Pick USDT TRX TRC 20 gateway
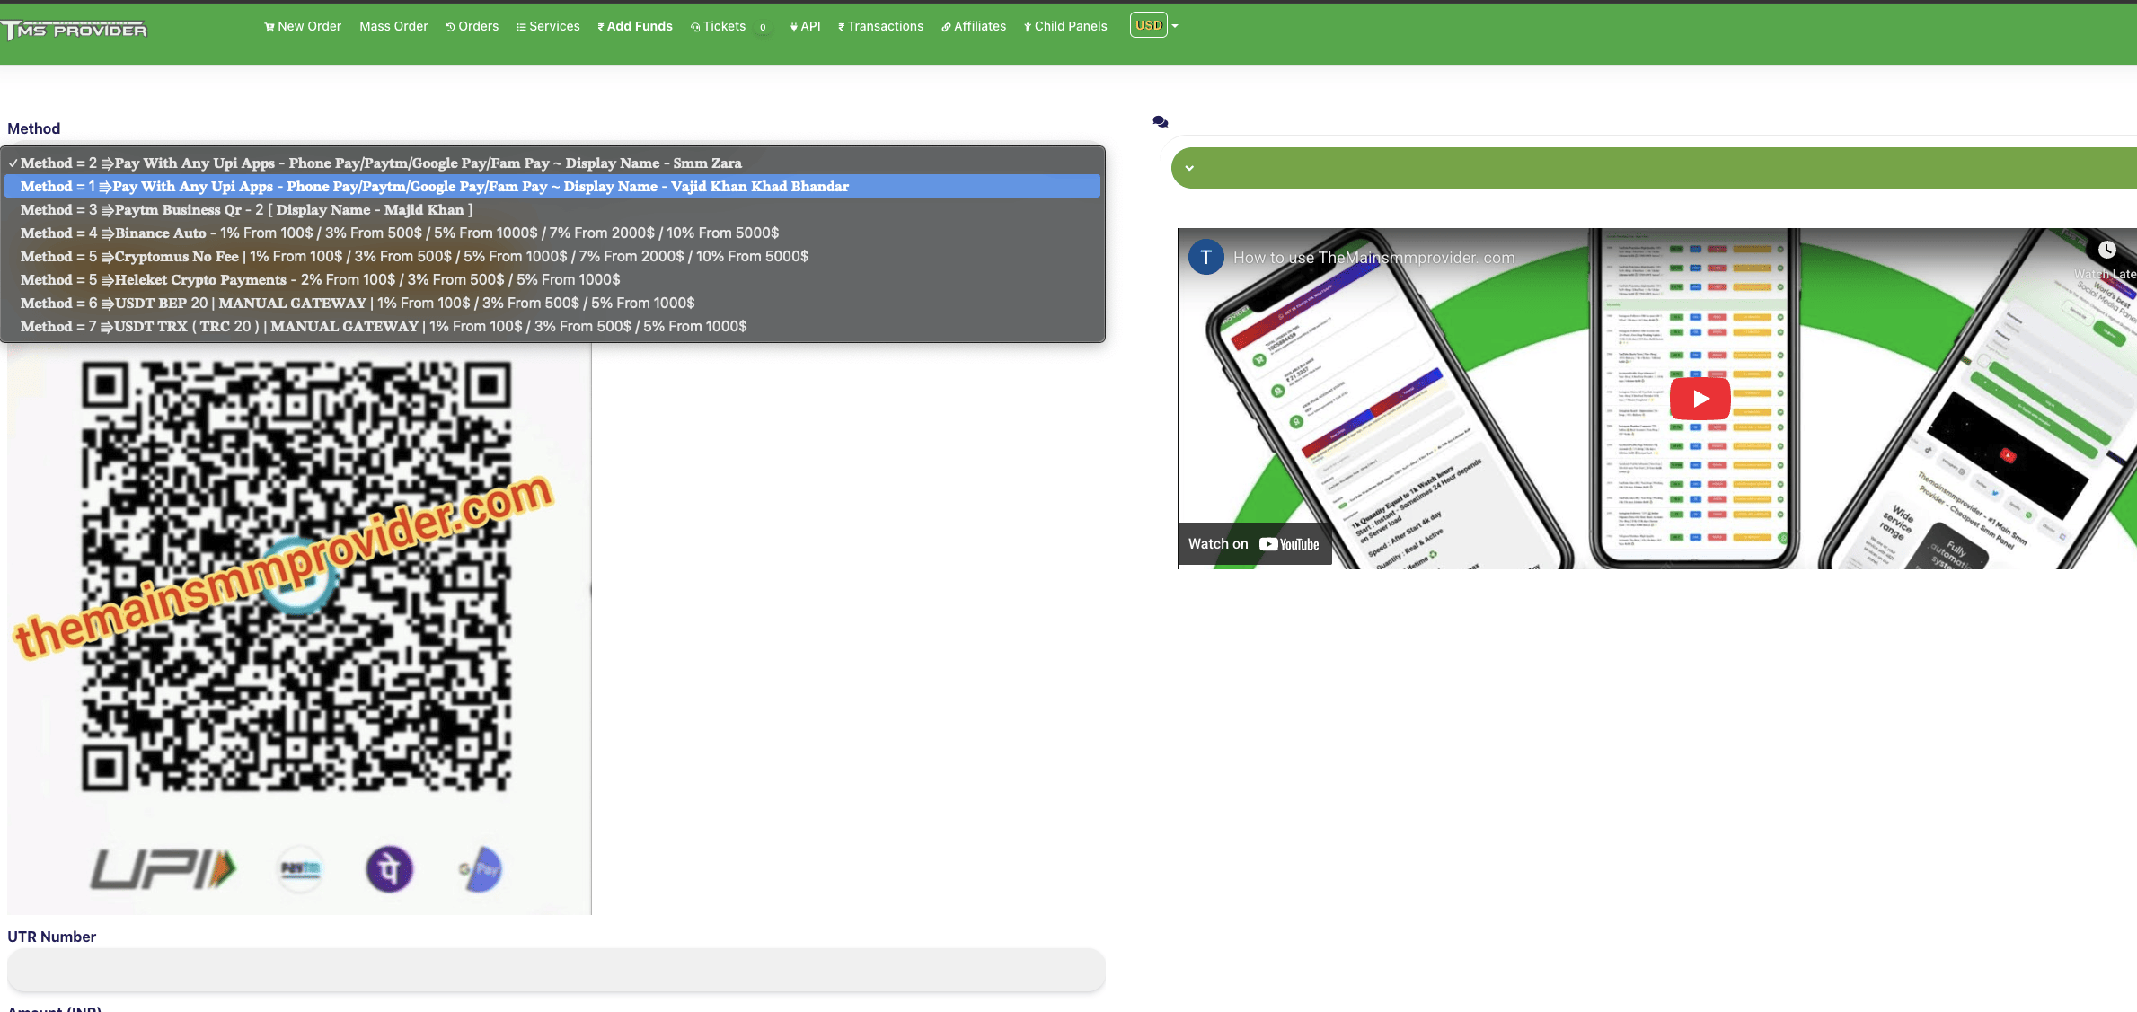Screen dimensions: 2137x1012 [x=384, y=327]
